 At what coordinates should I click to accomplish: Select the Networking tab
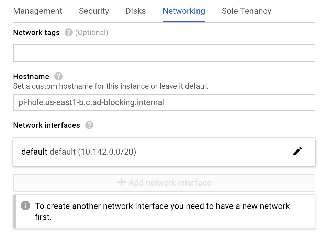[184, 11]
